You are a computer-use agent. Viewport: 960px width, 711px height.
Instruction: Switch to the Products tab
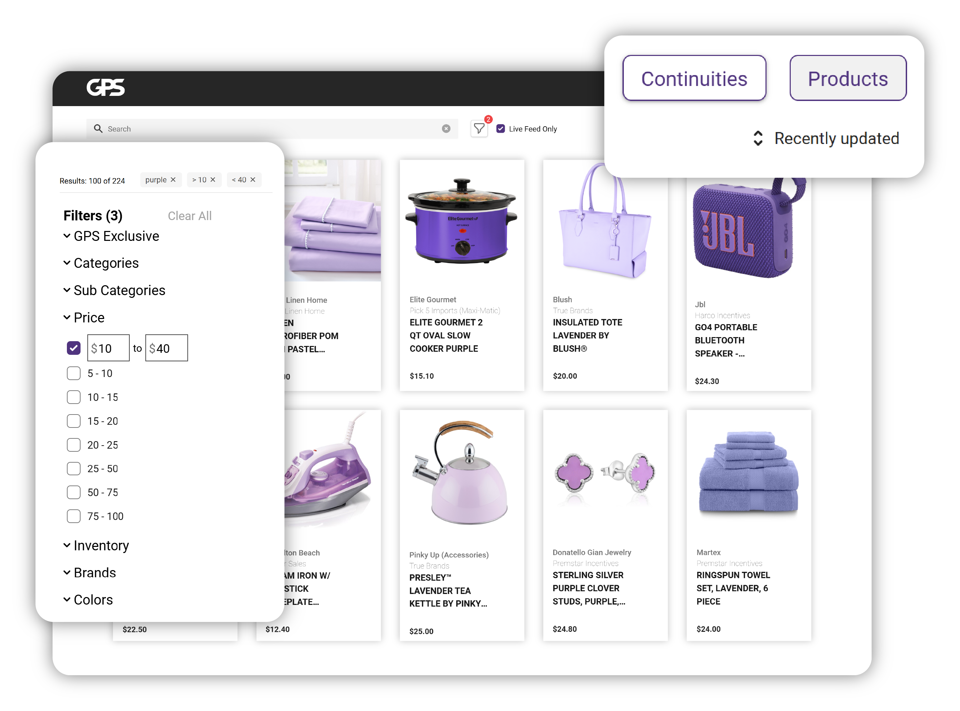[x=848, y=78]
